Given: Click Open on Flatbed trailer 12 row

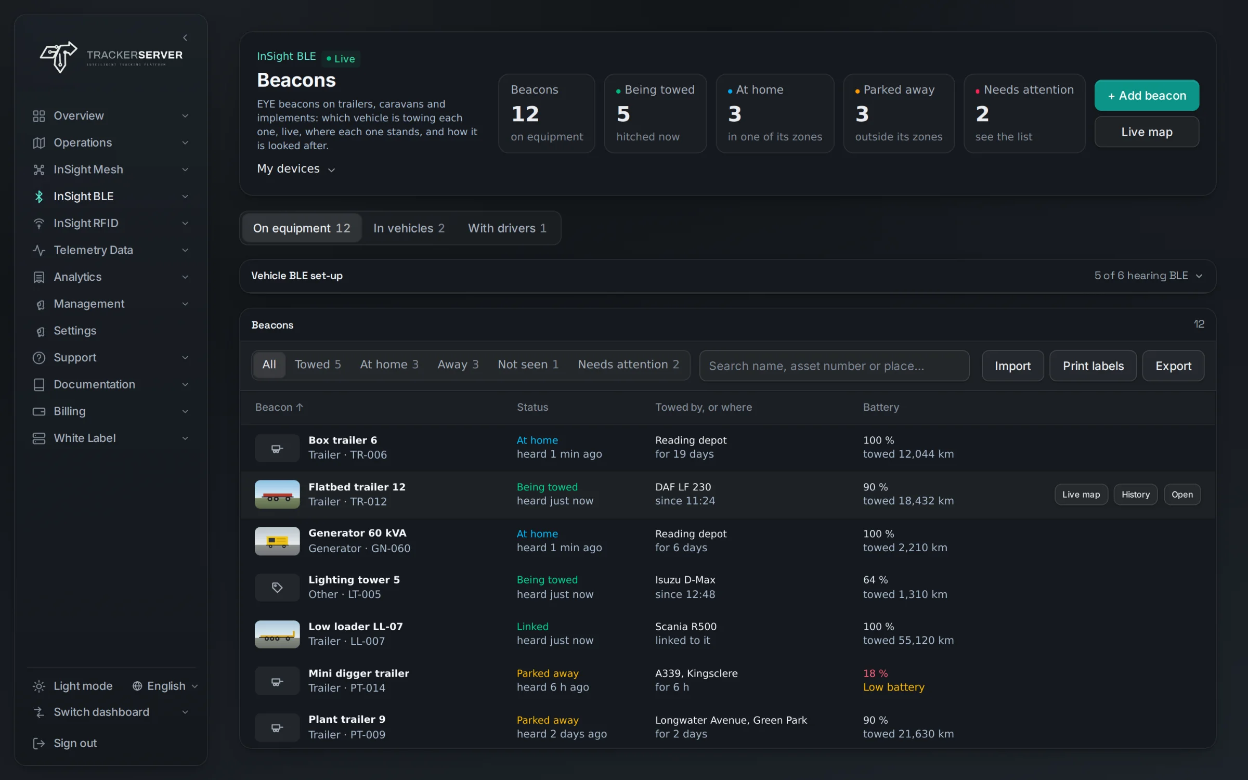Looking at the screenshot, I should pyautogui.click(x=1182, y=495).
